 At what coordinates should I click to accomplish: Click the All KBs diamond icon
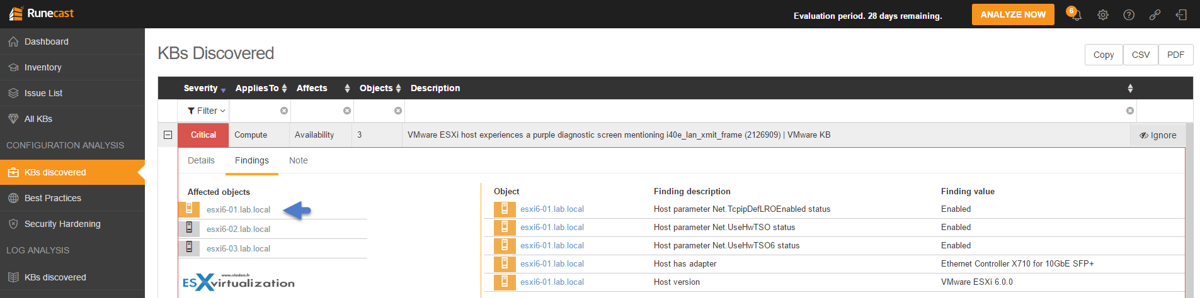(x=13, y=119)
